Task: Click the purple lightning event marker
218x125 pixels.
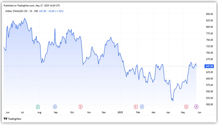Action: coord(196,107)
